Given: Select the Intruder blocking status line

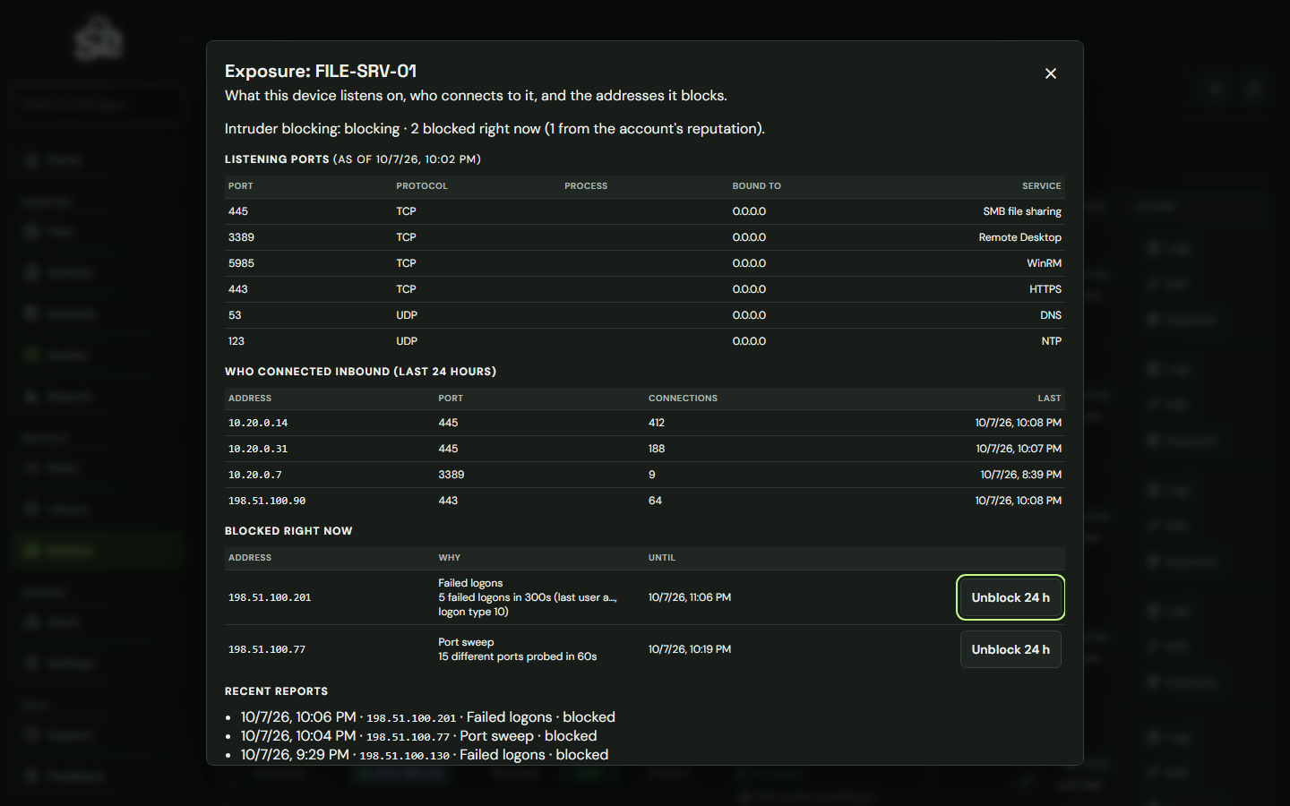Looking at the screenshot, I should [x=494, y=129].
